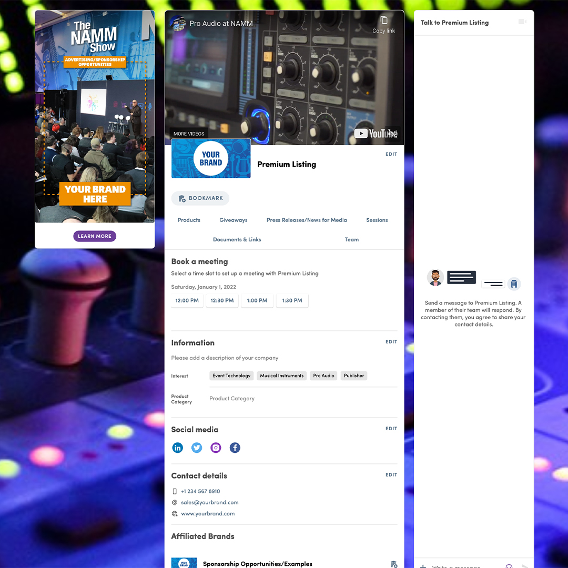Select the 12:00 PM meeting slot
Image resolution: width=568 pixels, height=568 pixels.
point(187,300)
